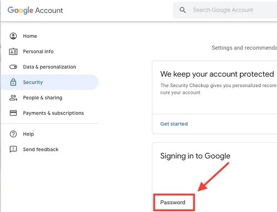The width and height of the screenshot is (277, 212).
Task: Click the Get started link
Action: click(x=174, y=124)
